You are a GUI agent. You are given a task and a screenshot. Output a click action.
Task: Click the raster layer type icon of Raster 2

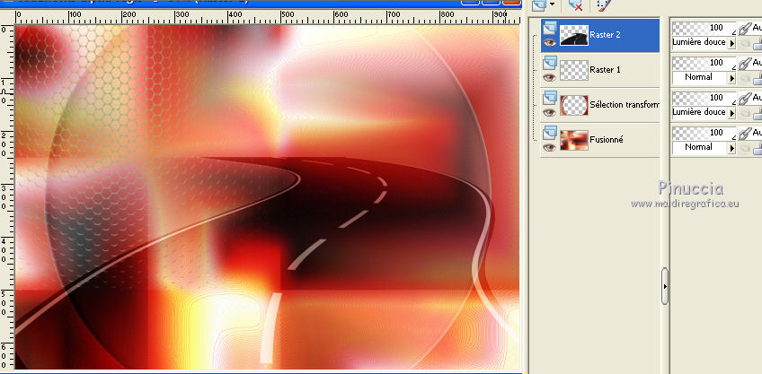pyautogui.click(x=550, y=28)
